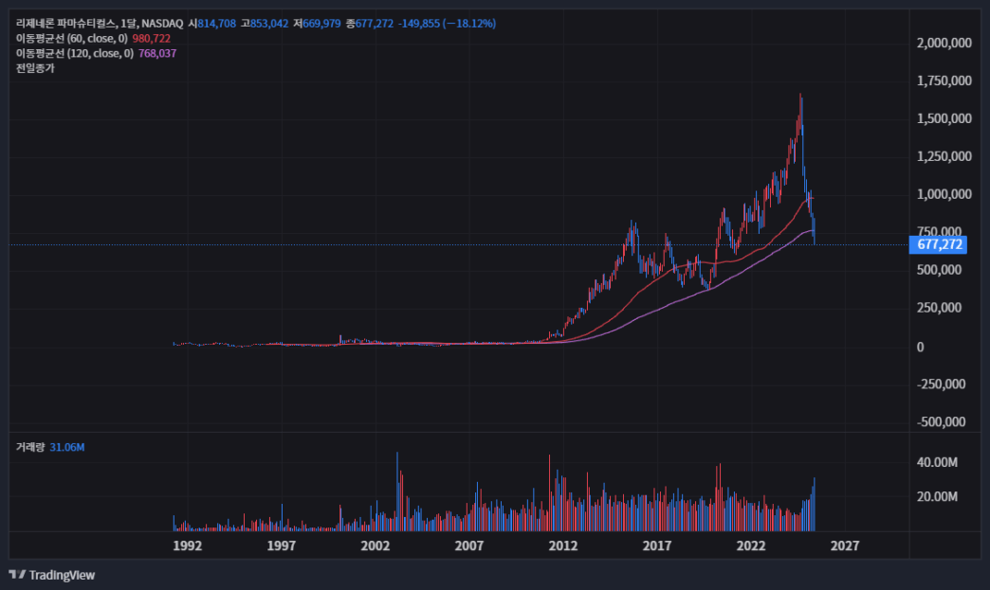Image resolution: width=990 pixels, height=590 pixels.
Task: Click the 2,000,000 price axis label
Action: (944, 43)
